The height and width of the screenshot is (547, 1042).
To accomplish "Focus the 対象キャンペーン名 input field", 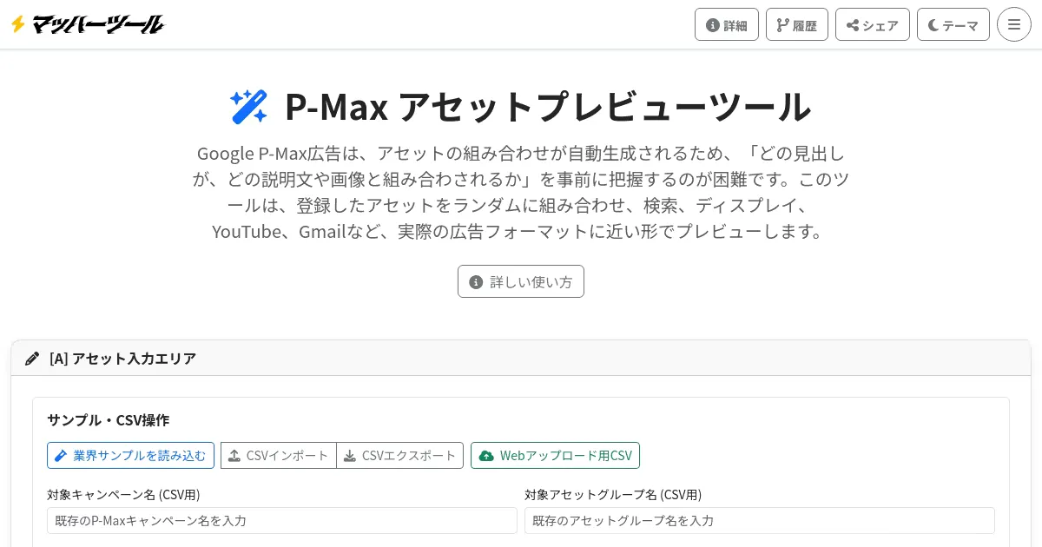I will 282,521.
